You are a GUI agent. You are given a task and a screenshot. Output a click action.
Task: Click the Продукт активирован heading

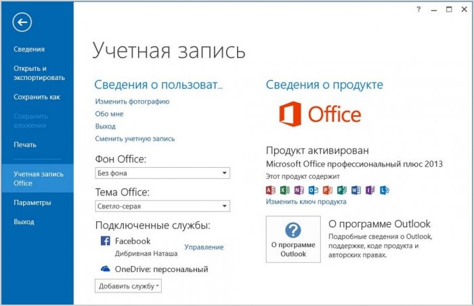318,150
